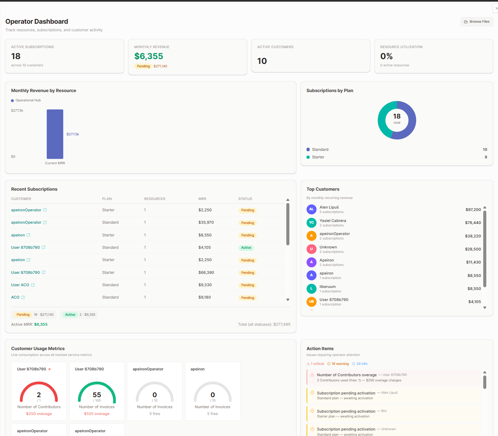Click warning icon on Alen Lipuš pending activation
This screenshot has height=436, width=498.
tap(312, 393)
